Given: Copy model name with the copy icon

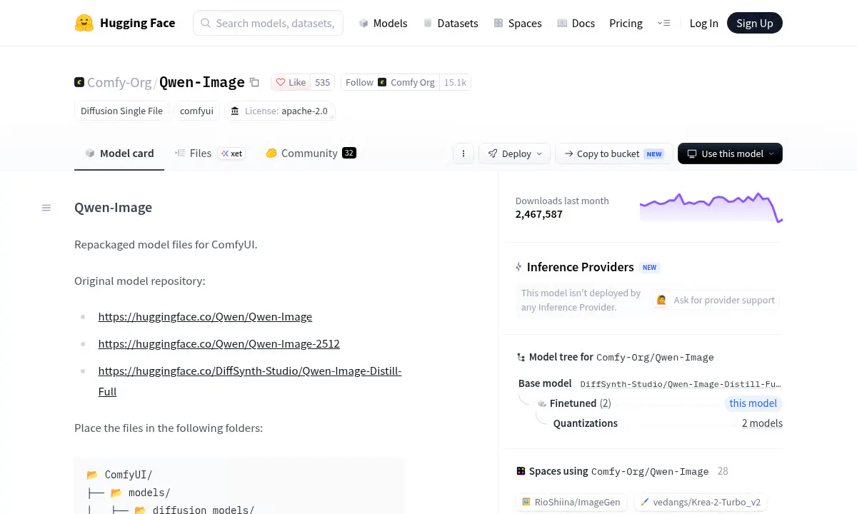Looking at the screenshot, I should click(254, 82).
